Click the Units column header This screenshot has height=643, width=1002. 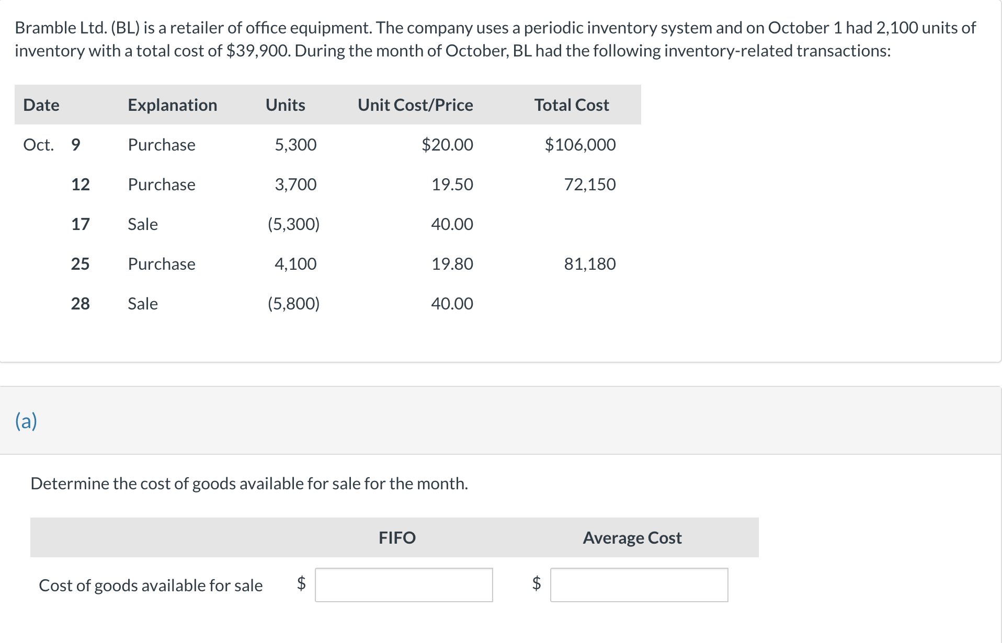pyautogui.click(x=285, y=105)
